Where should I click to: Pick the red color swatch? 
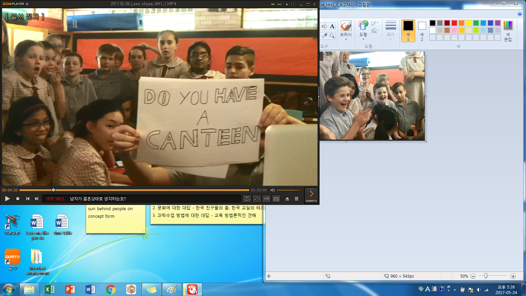(x=454, y=23)
